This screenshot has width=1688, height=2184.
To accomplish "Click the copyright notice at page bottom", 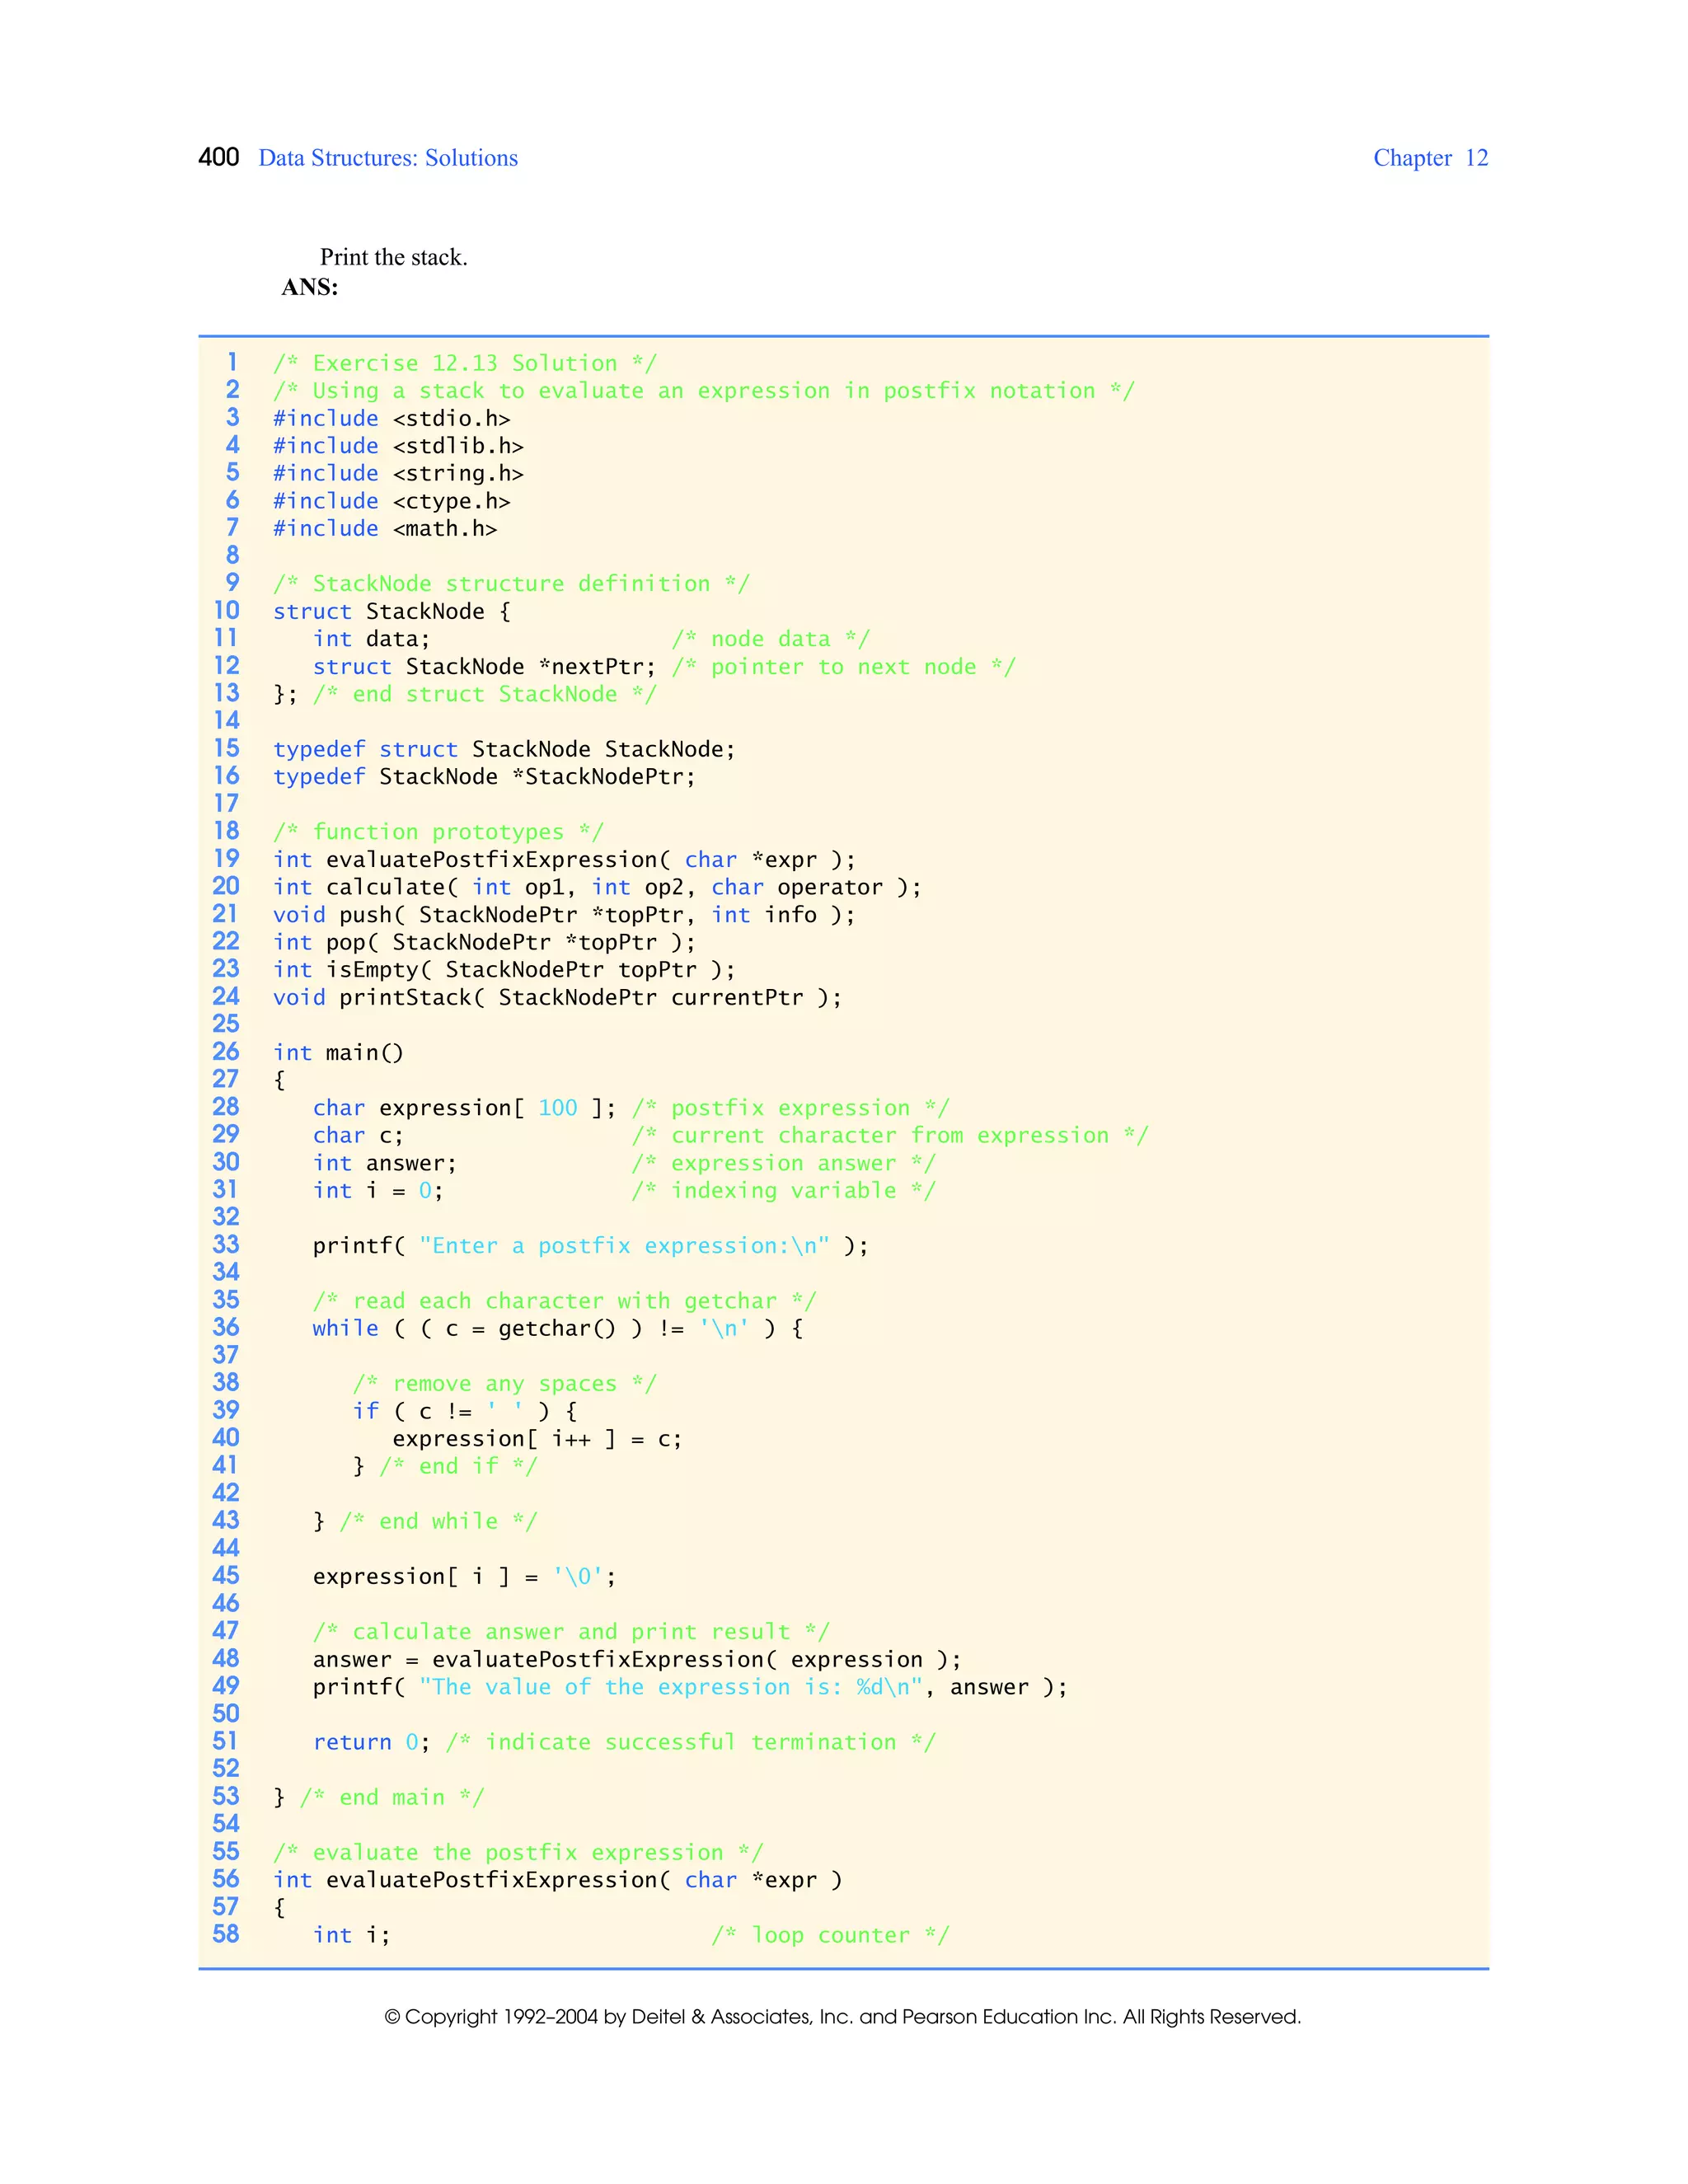I will point(843,2017).
